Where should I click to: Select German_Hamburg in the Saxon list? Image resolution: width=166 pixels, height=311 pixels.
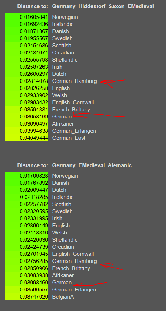coord(74,81)
